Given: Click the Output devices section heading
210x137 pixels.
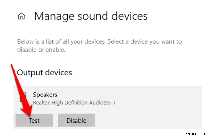Looking at the screenshot, I should pos(44,72).
